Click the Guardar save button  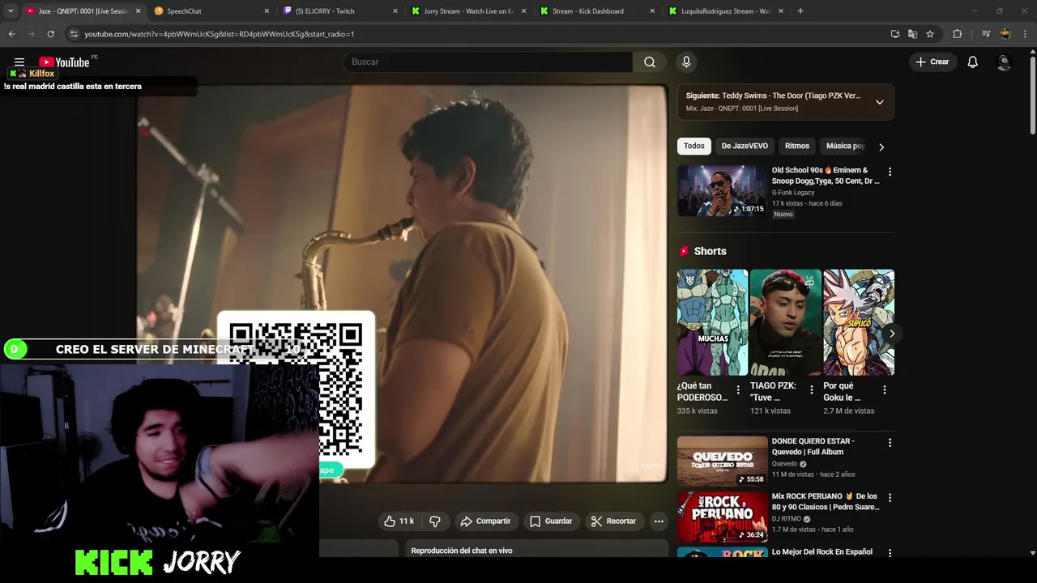[551, 521]
